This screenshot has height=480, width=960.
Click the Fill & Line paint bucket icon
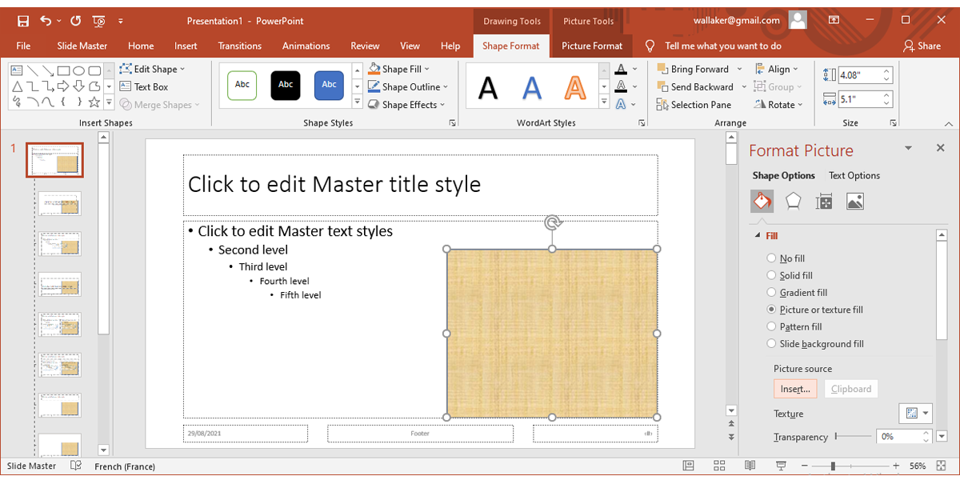(x=762, y=202)
